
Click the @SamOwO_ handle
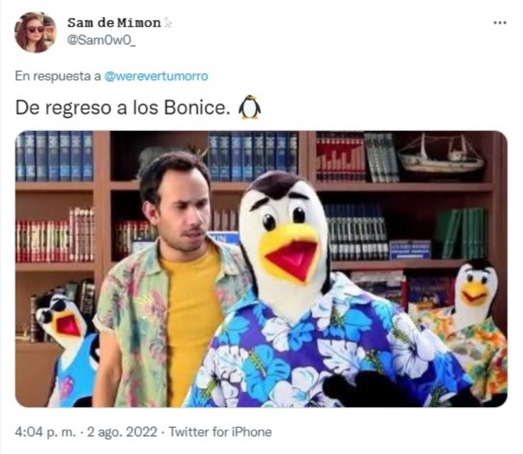[101, 40]
